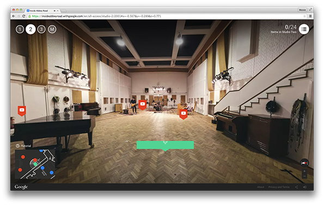Enter full screen with the window corner arrows

[310, 9]
